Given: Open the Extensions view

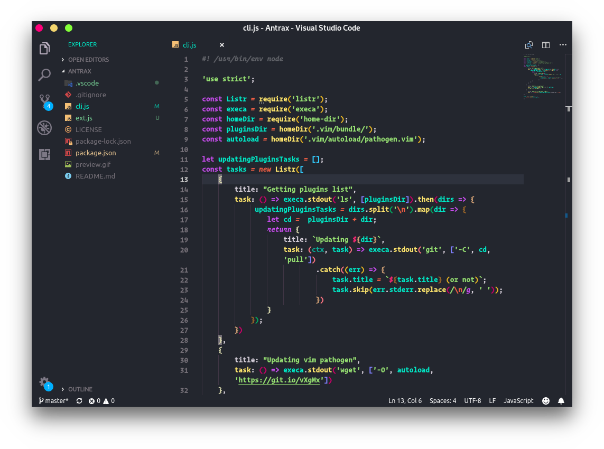Looking at the screenshot, I should (44, 154).
